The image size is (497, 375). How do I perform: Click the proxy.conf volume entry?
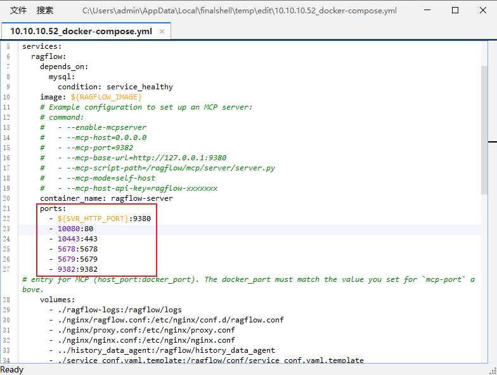146,330
